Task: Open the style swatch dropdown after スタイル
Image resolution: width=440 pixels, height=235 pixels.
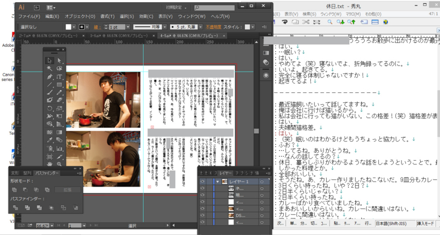Action: coord(253,27)
